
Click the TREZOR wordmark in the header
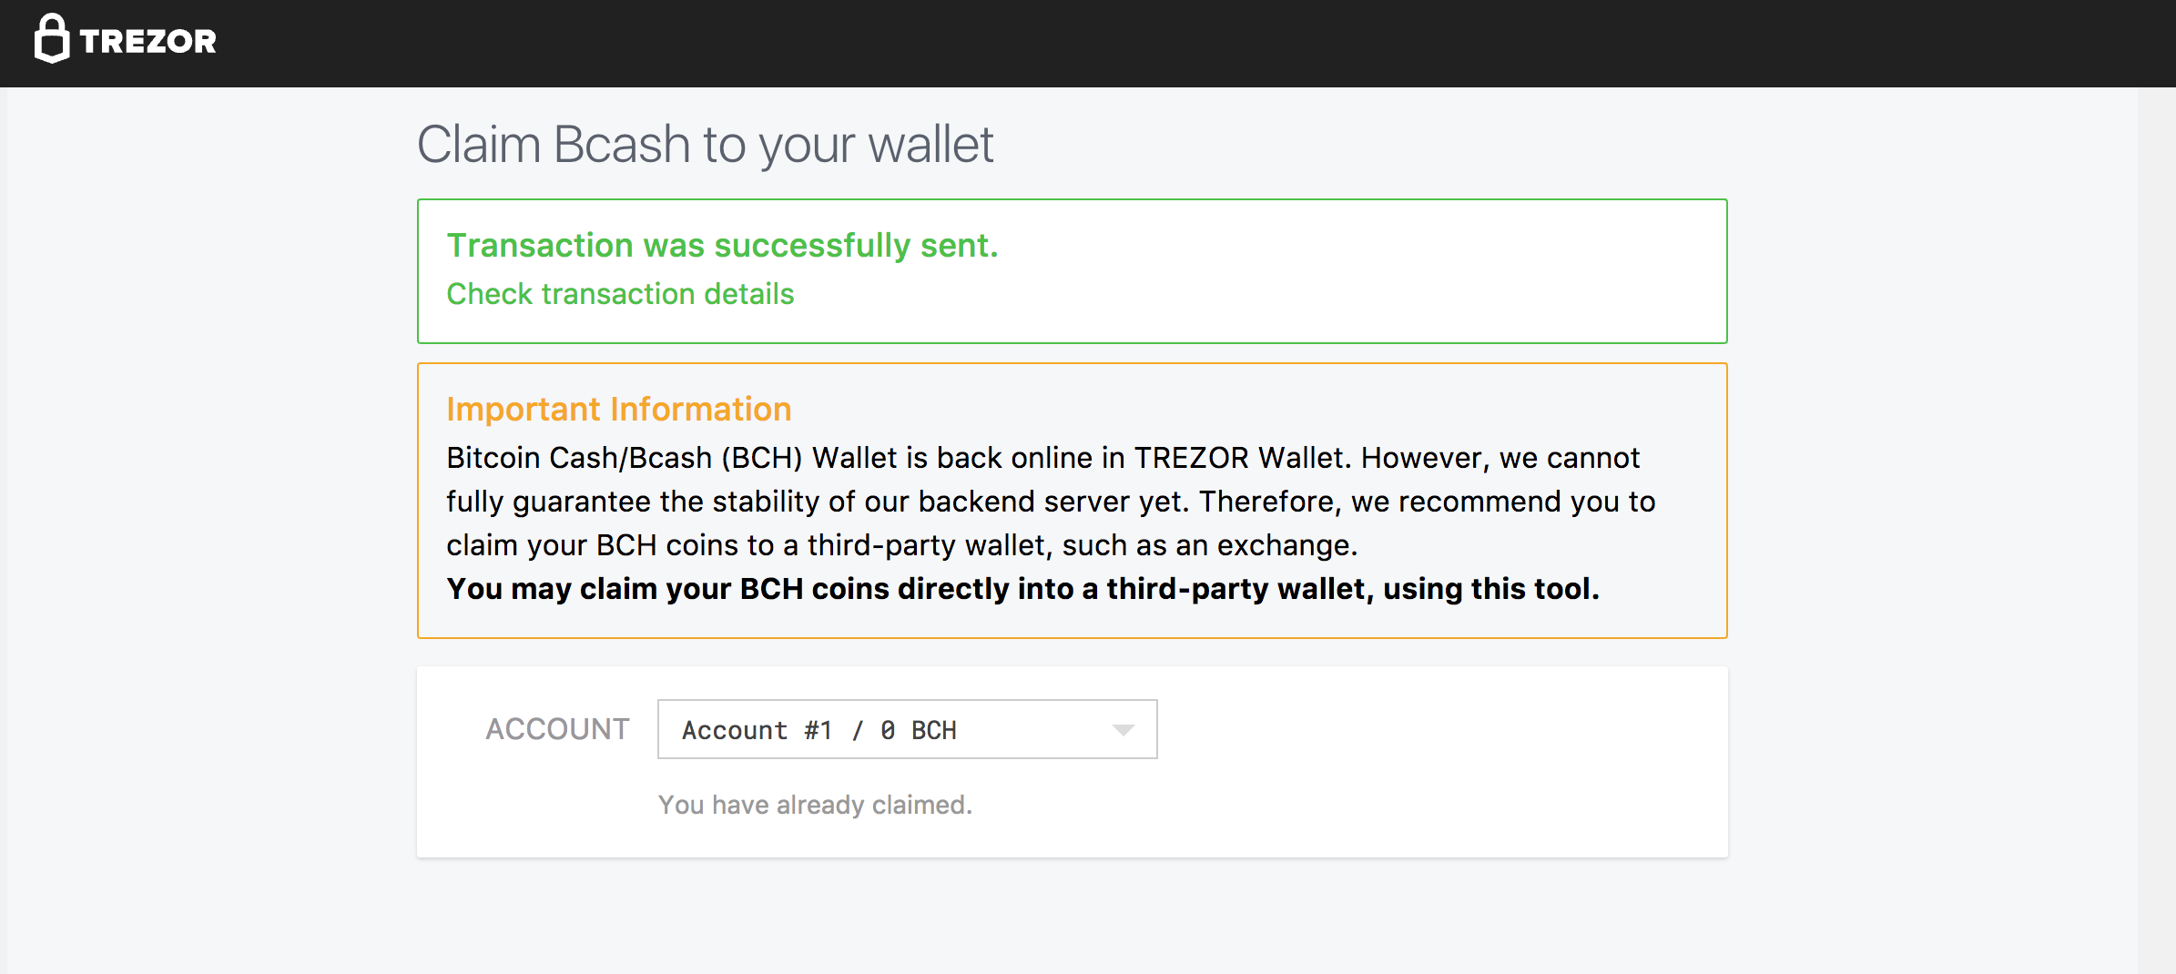(148, 41)
